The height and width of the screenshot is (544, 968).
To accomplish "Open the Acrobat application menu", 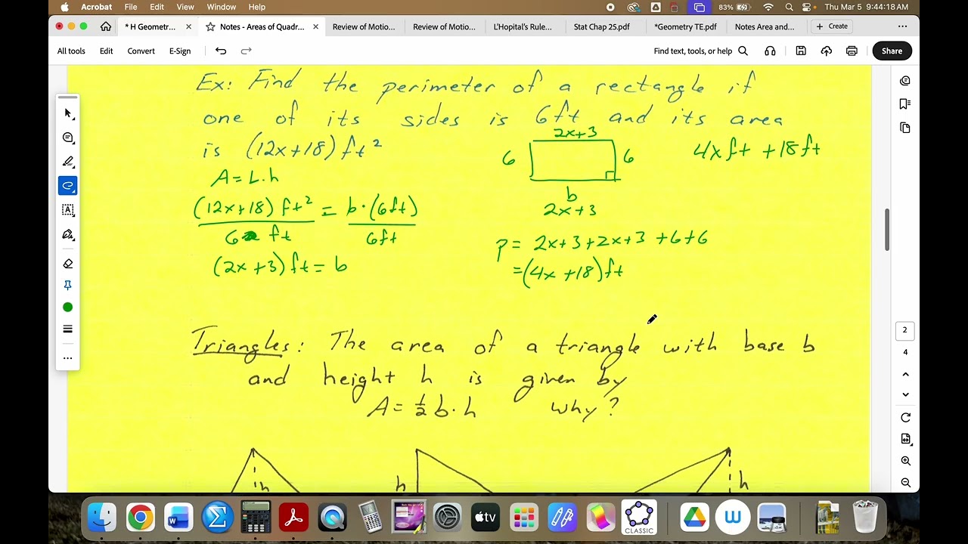I will tap(97, 7).
